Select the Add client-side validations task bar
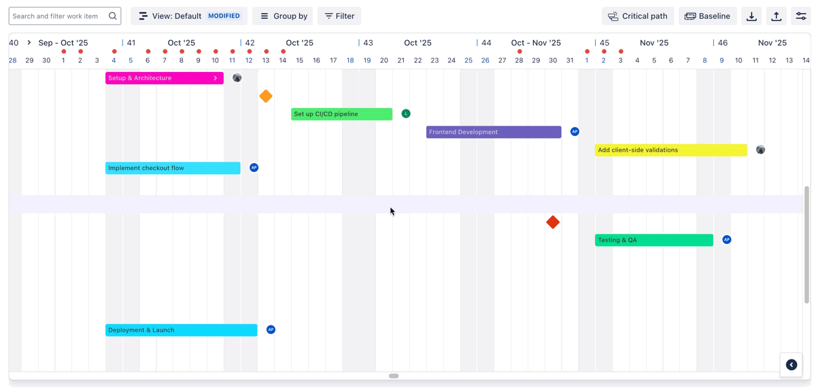 [x=670, y=150]
